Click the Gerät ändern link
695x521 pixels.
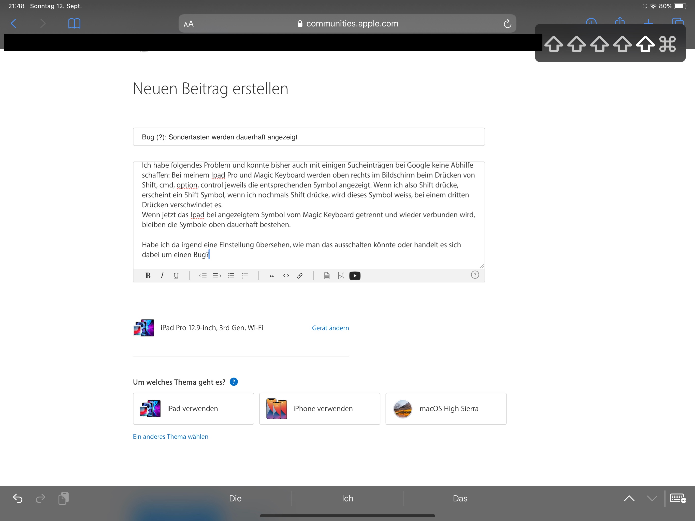pos(330,328)
